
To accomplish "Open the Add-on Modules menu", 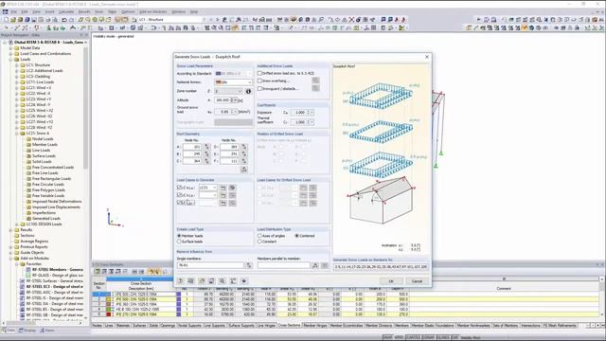I will [152, 12].
